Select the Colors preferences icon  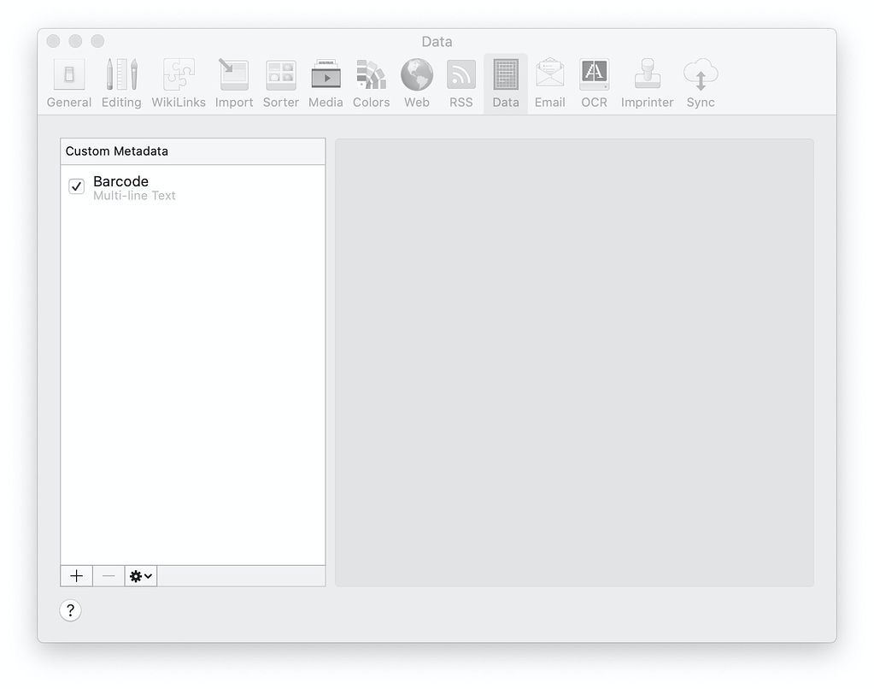371,81
